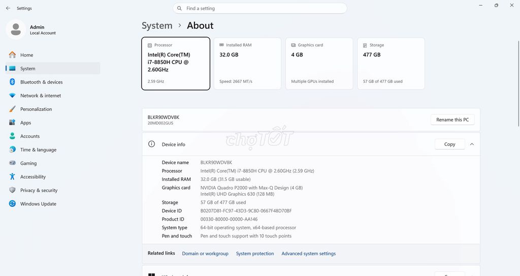Click the RAM icon on Installed RAM card
The height and width of the screenshot is (276, 520).
221,45
